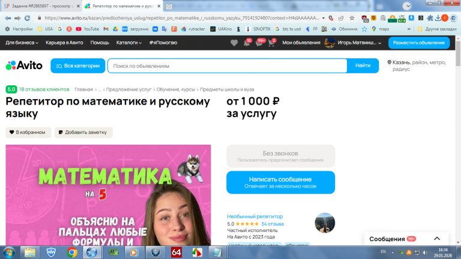Focus Поиск по объявлениям search field
461x259 pixels.
tap(227, 66)
